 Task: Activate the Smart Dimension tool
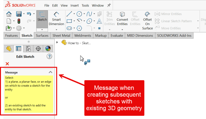pos(56,19)
